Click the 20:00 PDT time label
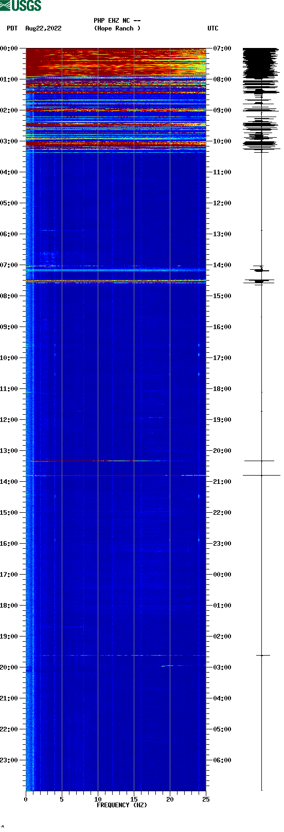 [9, 667]
